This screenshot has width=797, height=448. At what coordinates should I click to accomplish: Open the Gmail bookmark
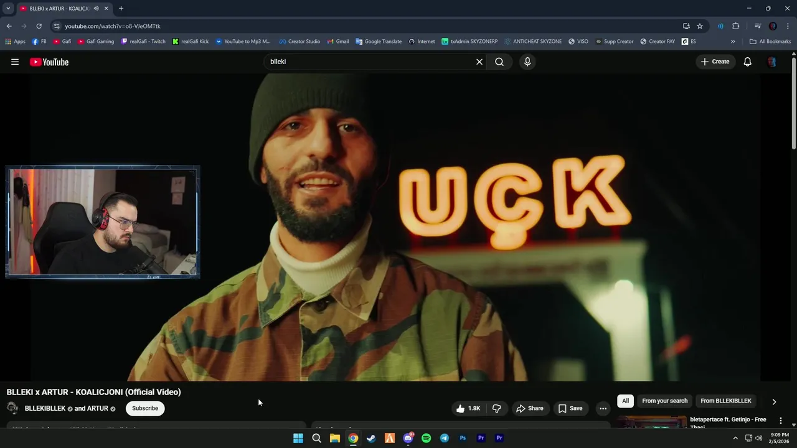click(338, 42)
